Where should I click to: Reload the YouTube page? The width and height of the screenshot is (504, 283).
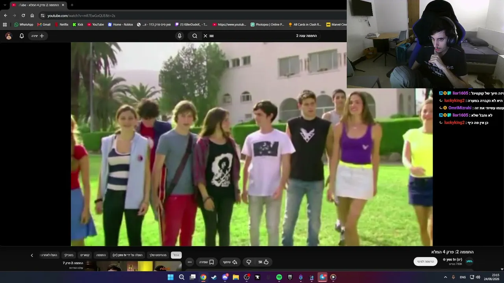click(x=23, y=15)
